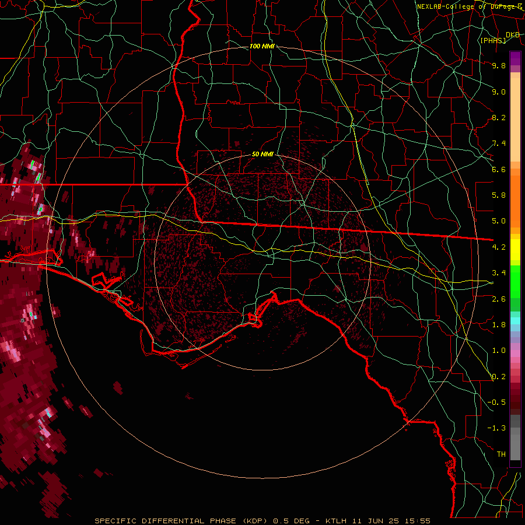Click the 8.2 value on color scale
Screen dimensions: 525x525
click(499, 117)
